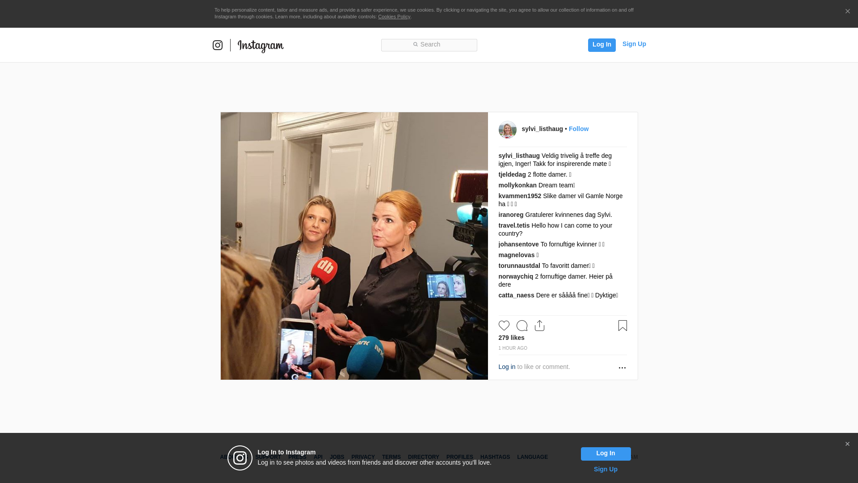Share the post using the share icon

click(x=539, y=326)
